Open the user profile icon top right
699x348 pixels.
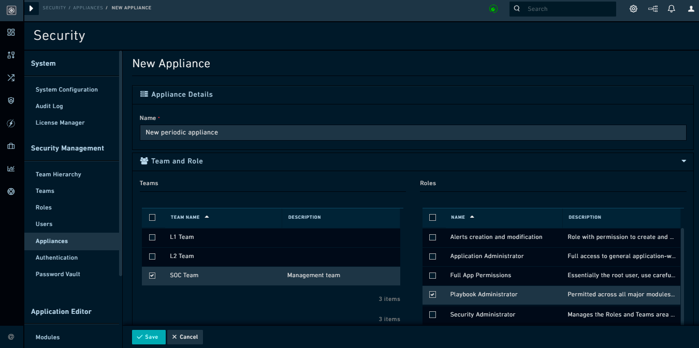click(x=691, y=8)
